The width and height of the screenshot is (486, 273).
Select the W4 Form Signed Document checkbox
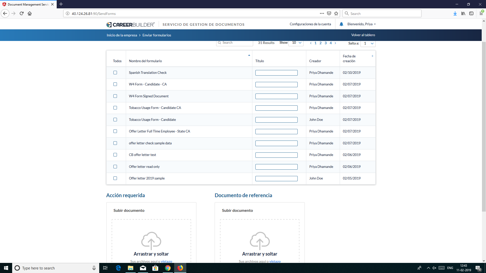click(115, 96)
